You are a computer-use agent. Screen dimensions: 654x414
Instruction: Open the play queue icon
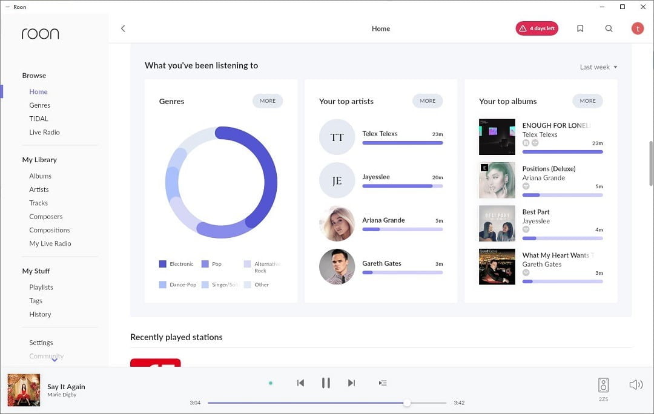[383, 383]
